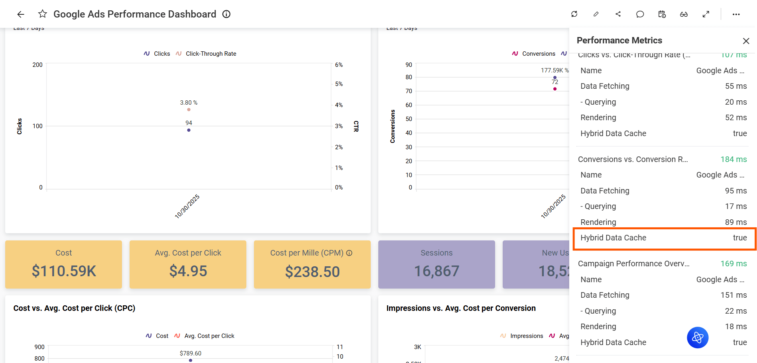Select the Sessions 16,867 card

pos(437,264)
